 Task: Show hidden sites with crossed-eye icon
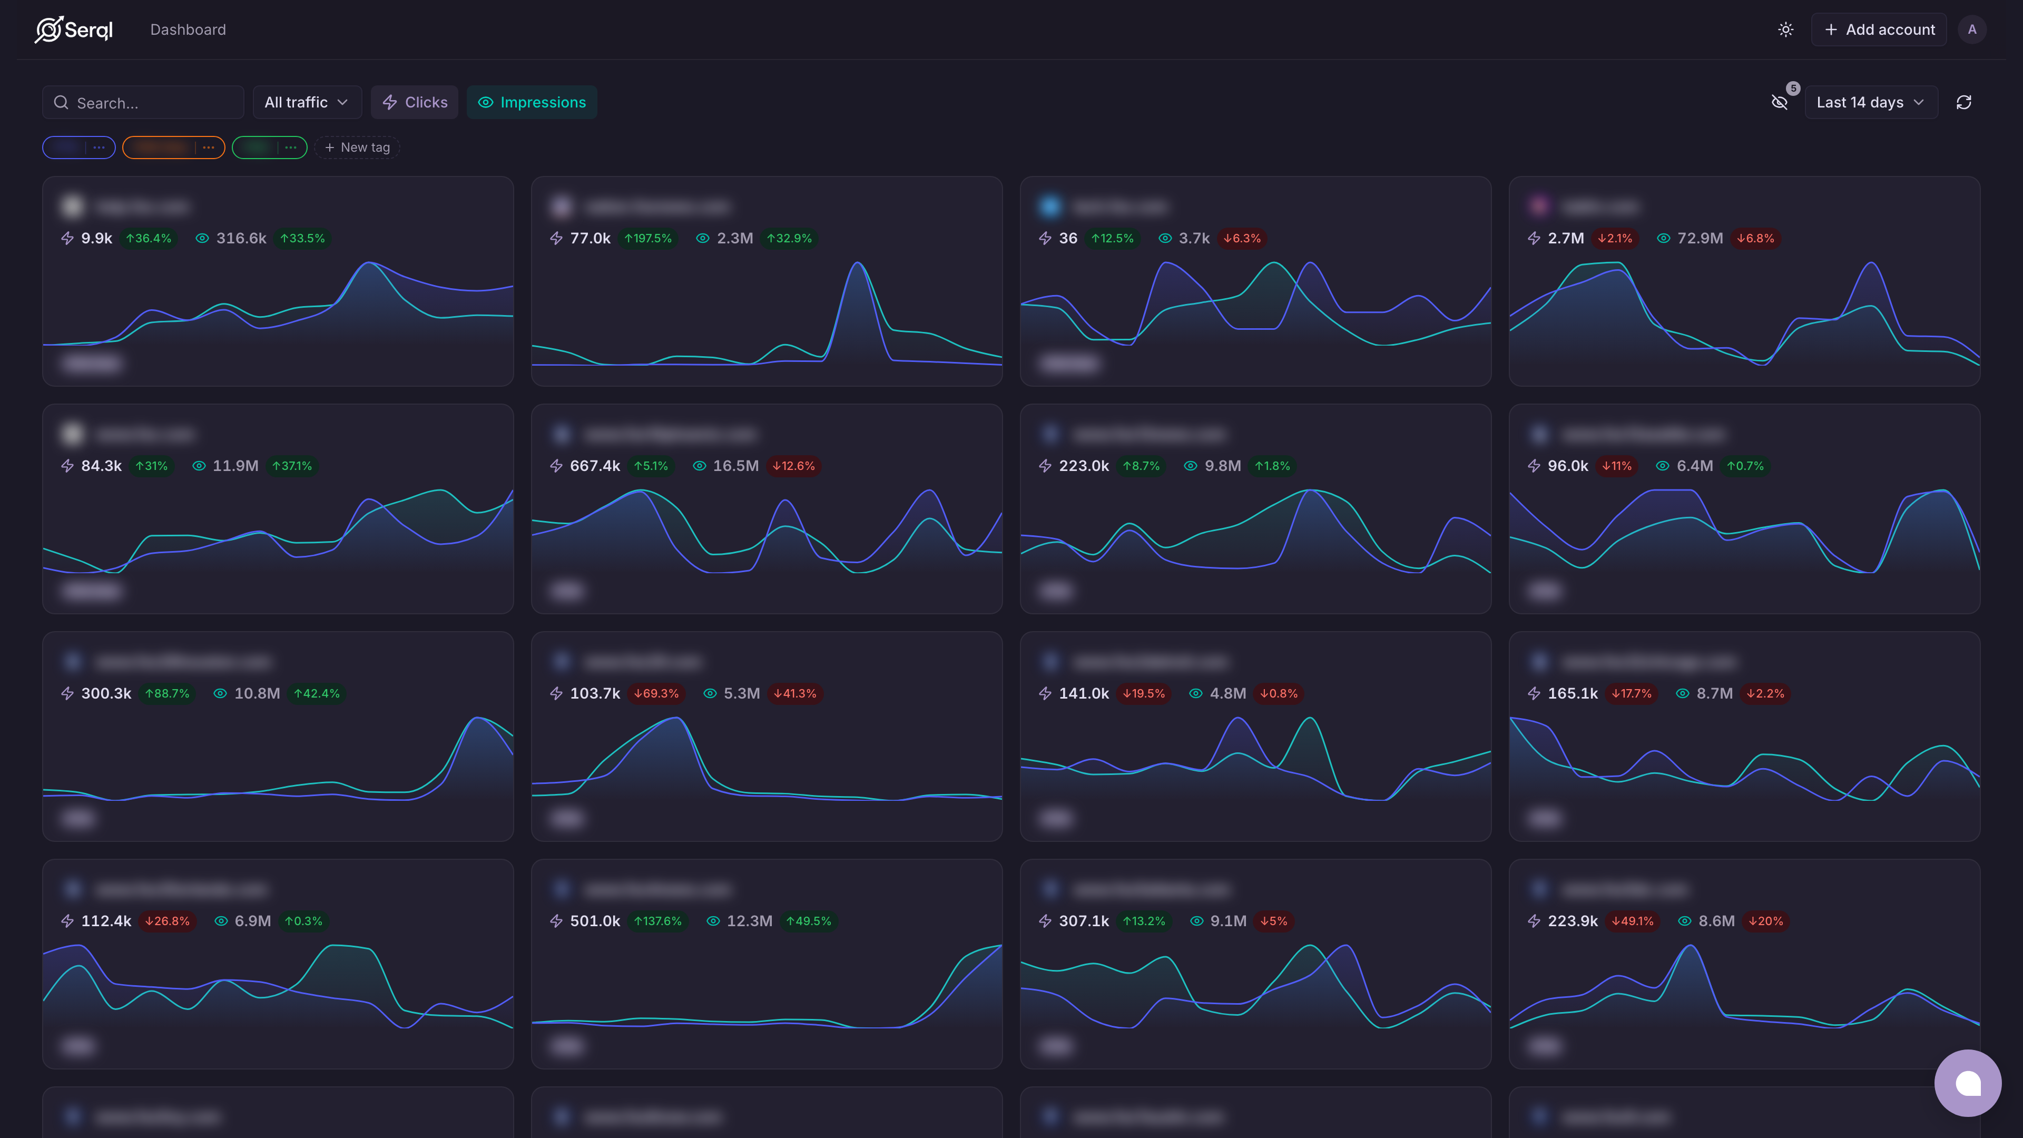[1780, 103]
